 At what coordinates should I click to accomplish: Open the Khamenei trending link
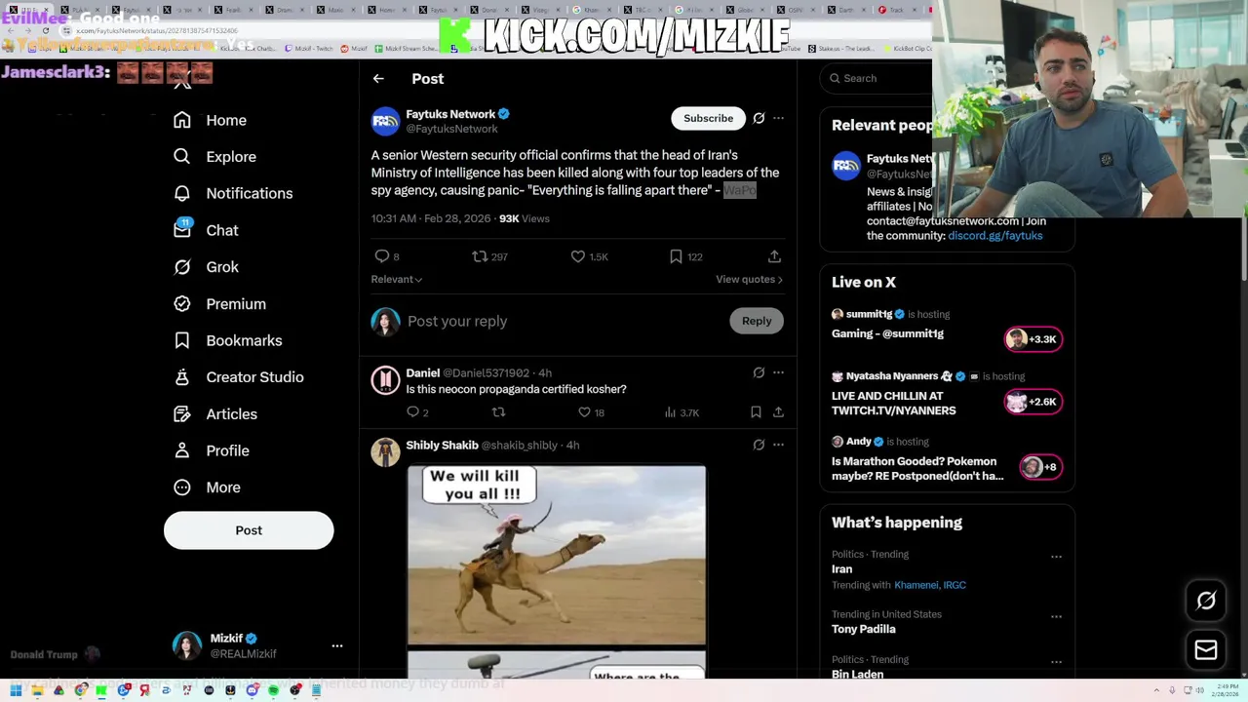916,585
